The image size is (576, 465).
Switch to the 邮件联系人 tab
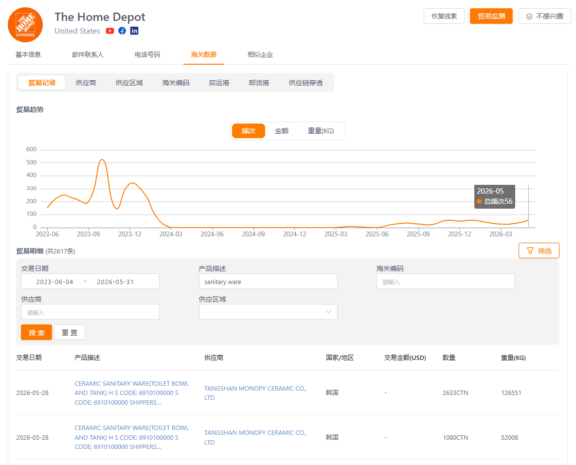click(88, 55)
